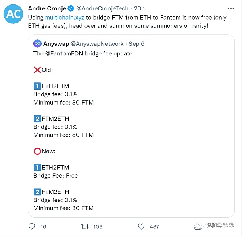Click Andre Cronje's AC profile avatar
The width and height of the screenshot is (242, 236).
[13, 14]
